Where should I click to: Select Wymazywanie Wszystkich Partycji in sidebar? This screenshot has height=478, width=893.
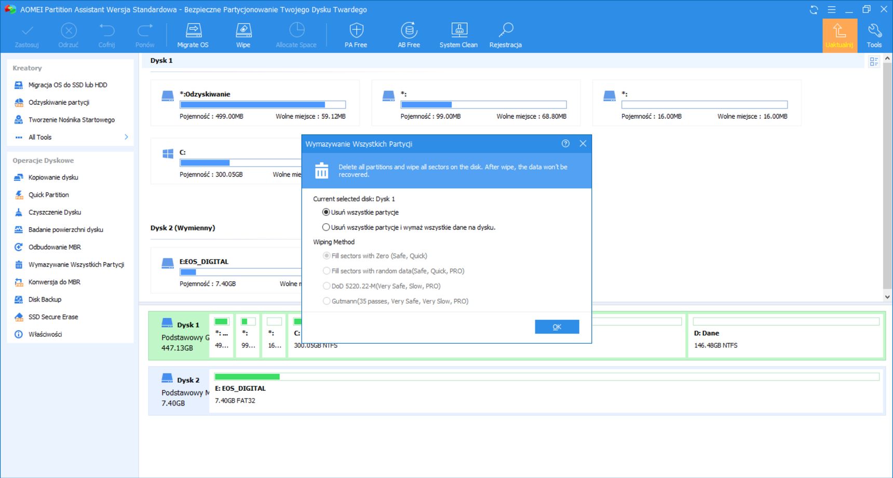pyautogui.click(x=76, y=265)
